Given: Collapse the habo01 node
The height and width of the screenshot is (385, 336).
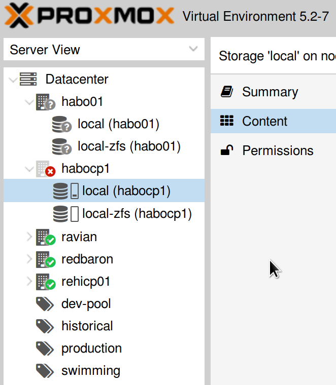Looking at the screenshot, I should tap(29, 102).
